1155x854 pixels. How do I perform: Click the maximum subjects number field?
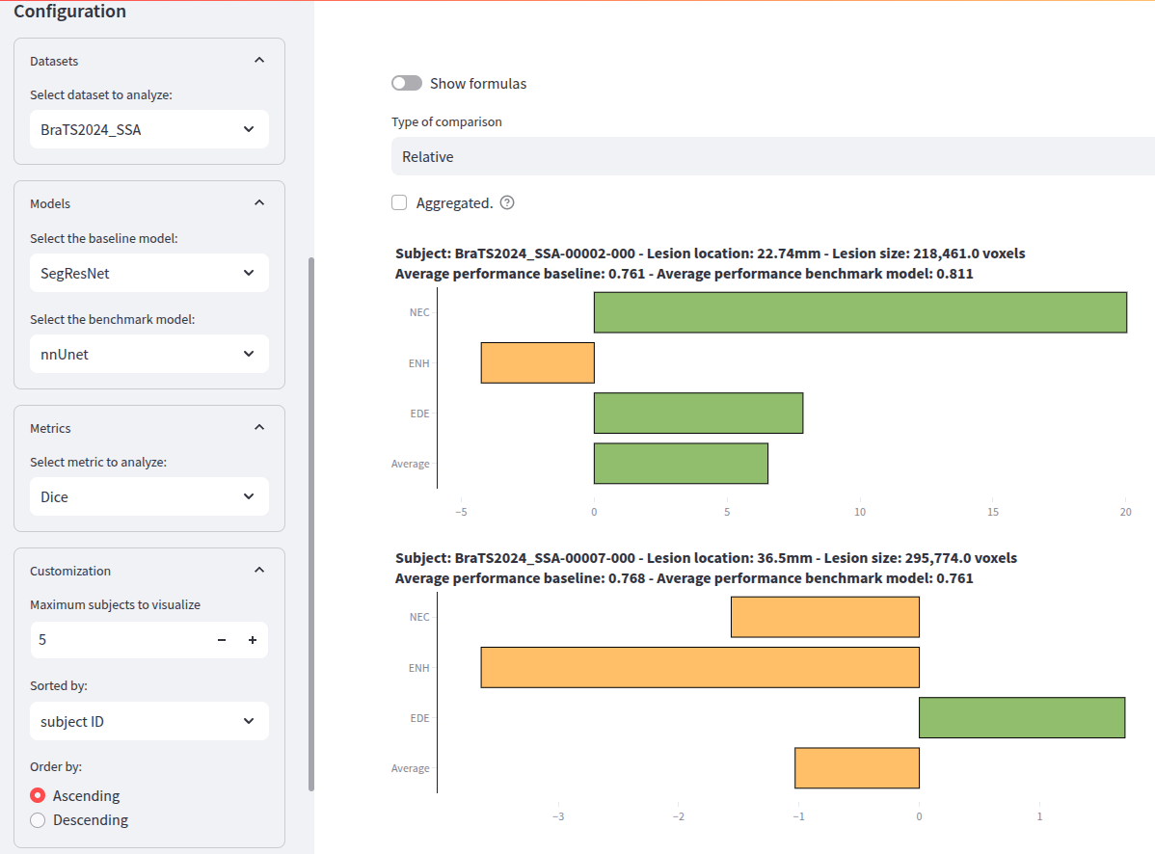116,640
